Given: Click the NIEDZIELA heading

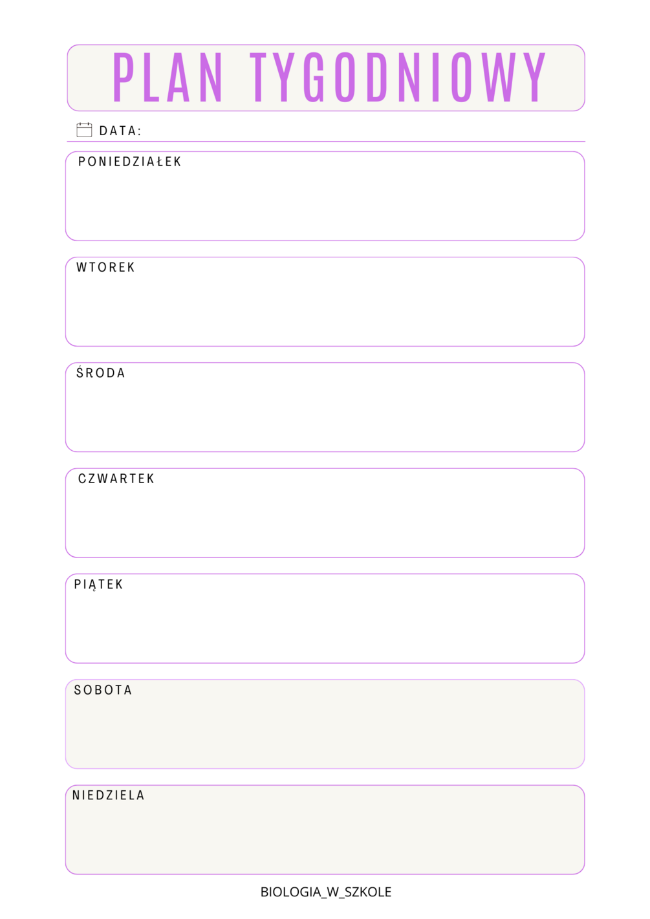Looking at the screenshot, I should (108, 795).
